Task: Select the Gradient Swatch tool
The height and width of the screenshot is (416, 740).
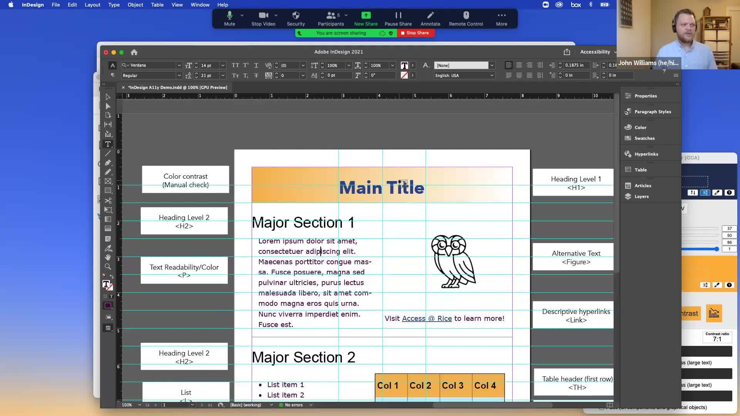Action: 108,219
